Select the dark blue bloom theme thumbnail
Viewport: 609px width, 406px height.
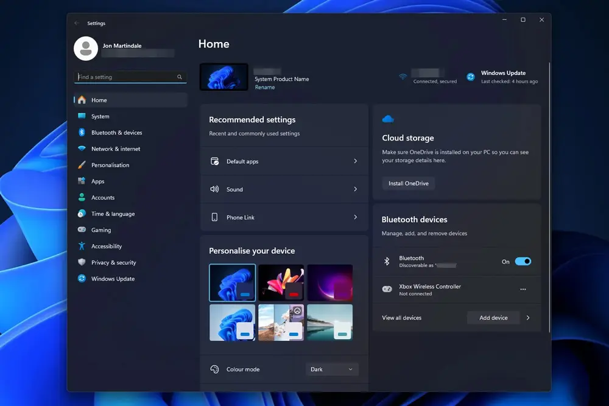(232, 282)
